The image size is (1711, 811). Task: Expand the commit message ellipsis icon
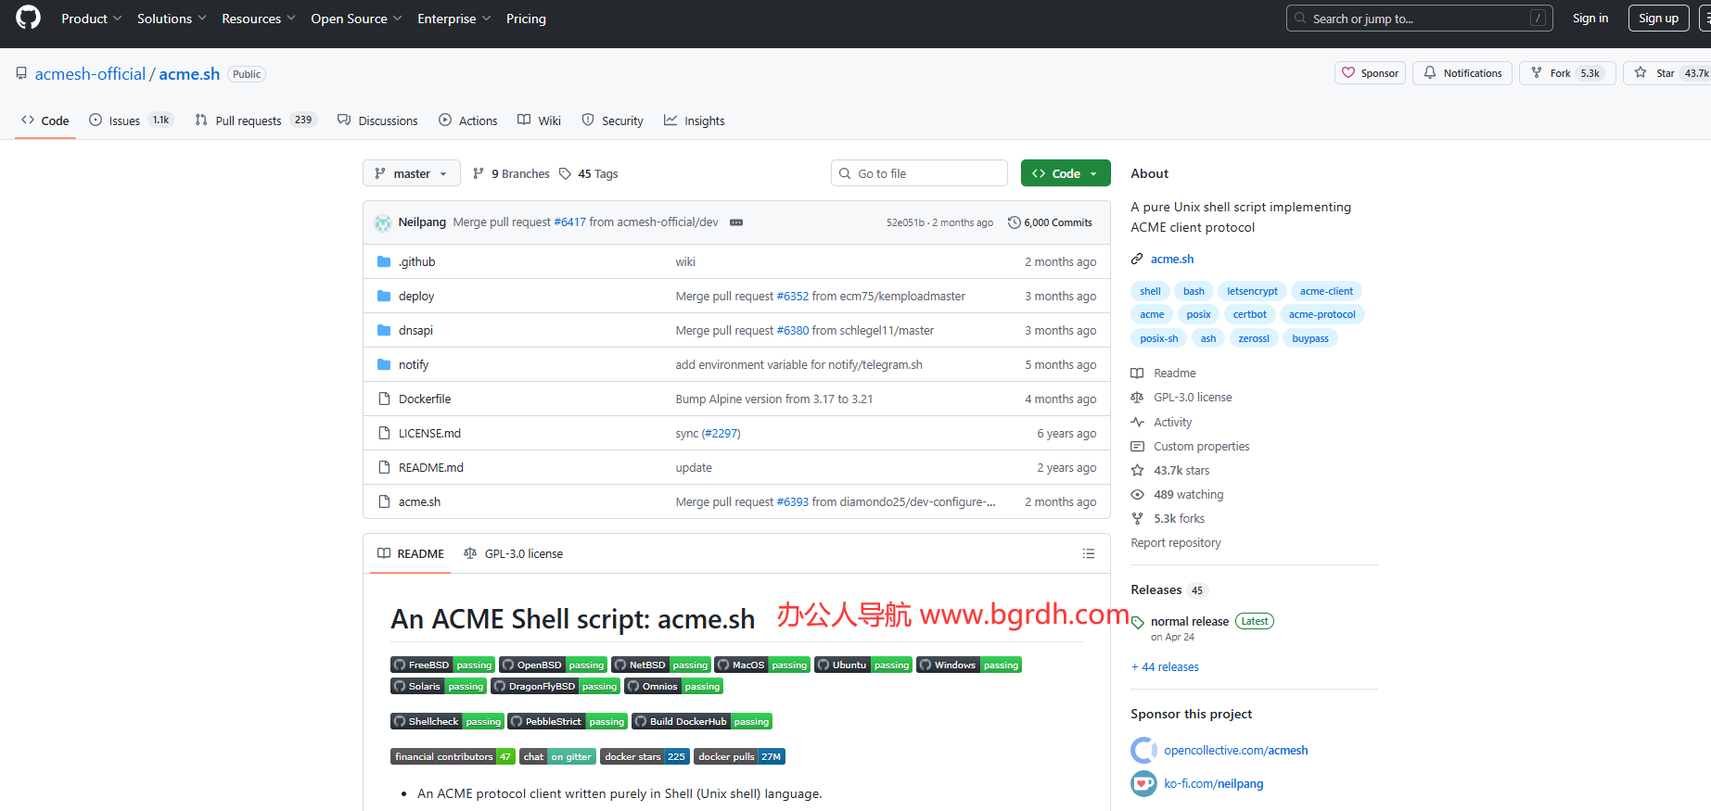pyautogui.click(x=736, y=222)
